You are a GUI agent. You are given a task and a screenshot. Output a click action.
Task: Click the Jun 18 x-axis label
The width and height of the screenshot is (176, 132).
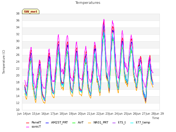(59, 114)
